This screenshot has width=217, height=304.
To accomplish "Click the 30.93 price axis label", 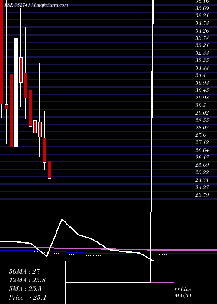I will point(202,83).
